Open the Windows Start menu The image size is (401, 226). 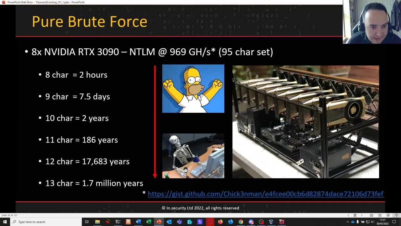tap(5, 222)
